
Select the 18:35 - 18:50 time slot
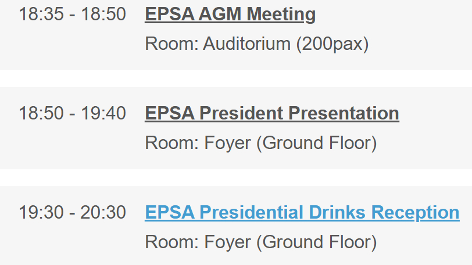pos(72,14)
